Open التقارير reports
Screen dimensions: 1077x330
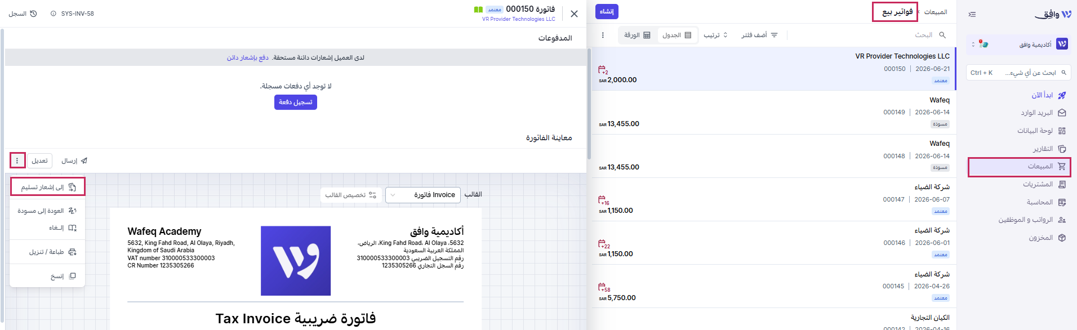tap(1049, 149)
